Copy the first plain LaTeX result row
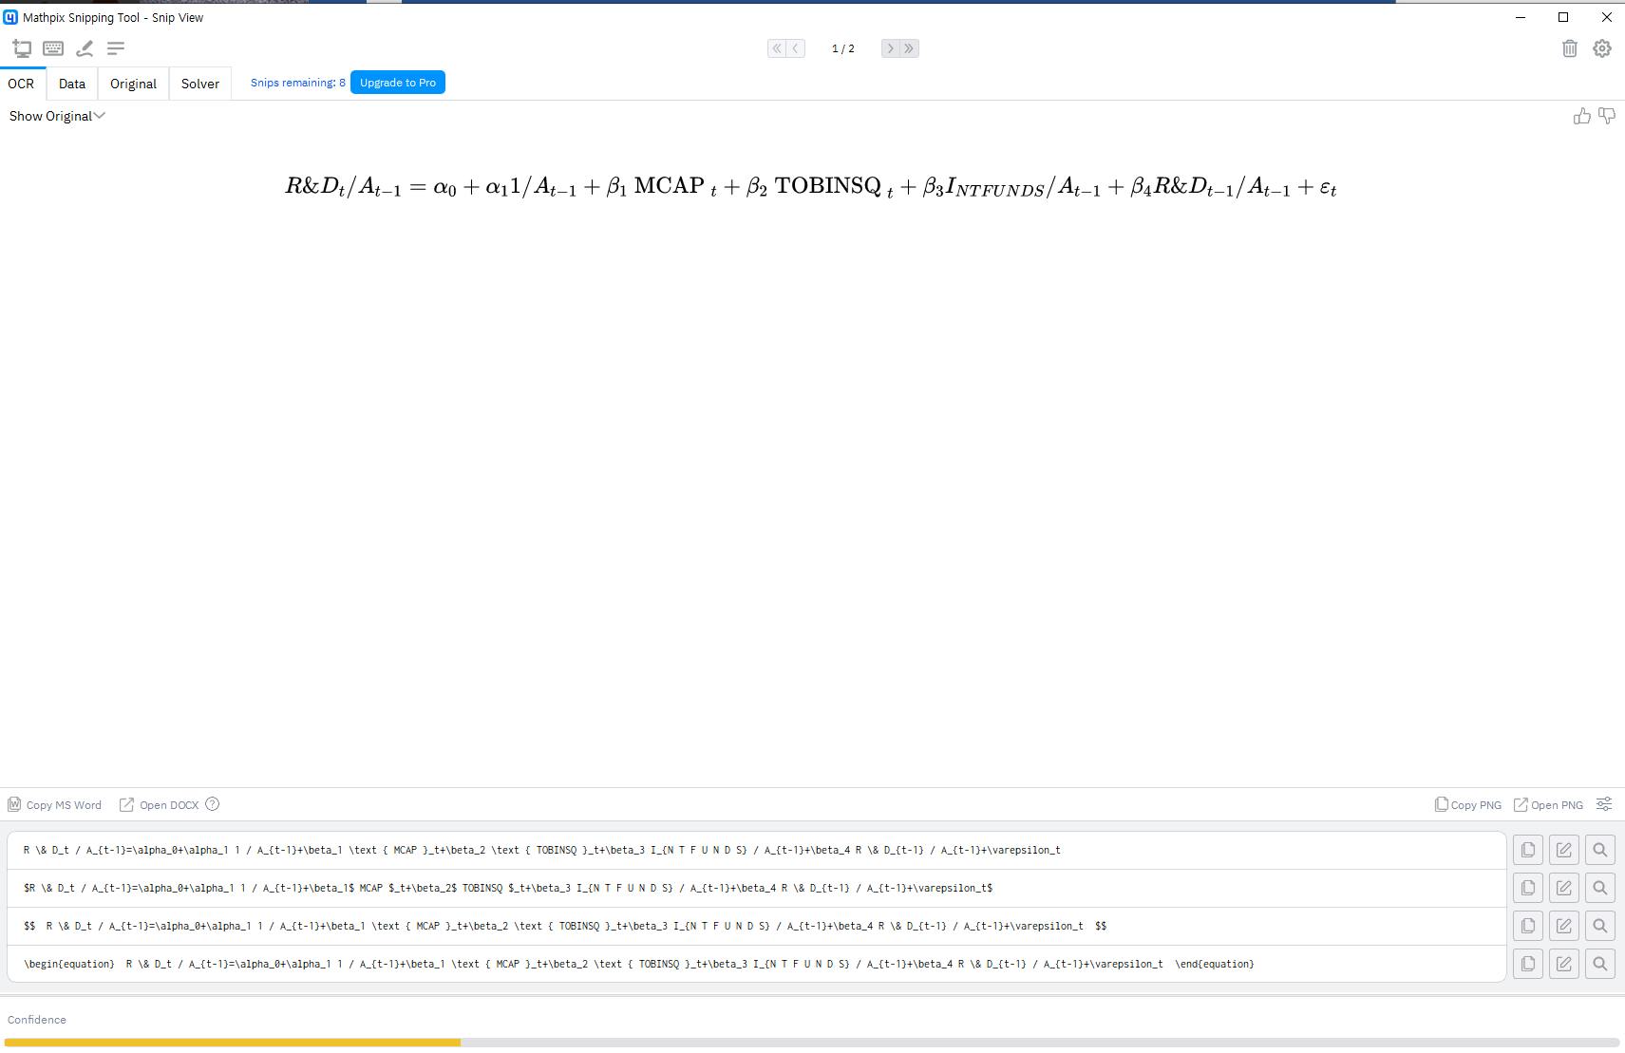Viewport: 1625px width, 1053px height. pyautogui.click(x=1528, y=850)
